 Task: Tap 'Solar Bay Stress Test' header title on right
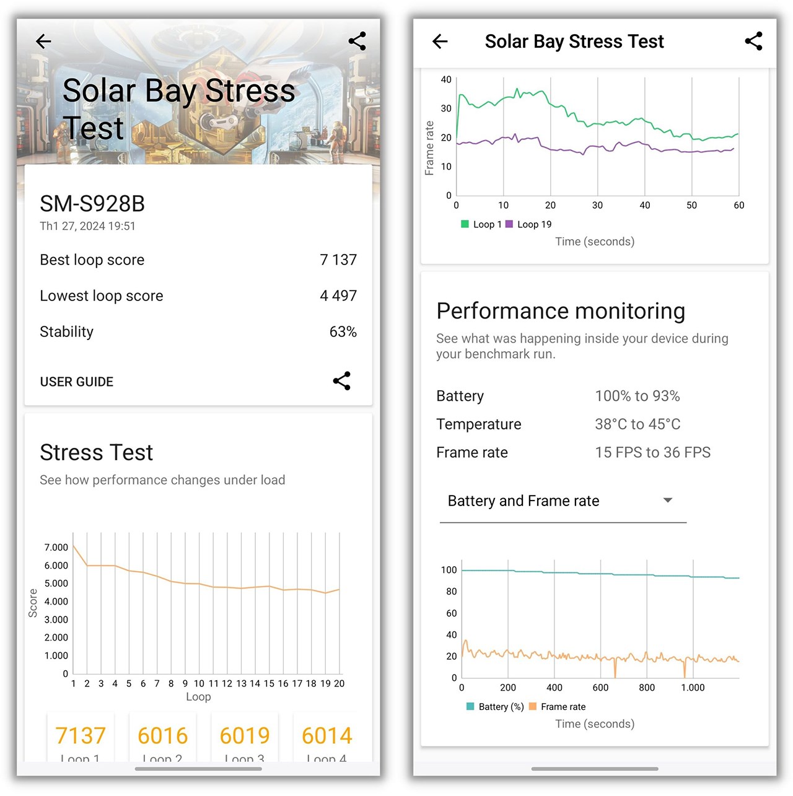[574, 42]
